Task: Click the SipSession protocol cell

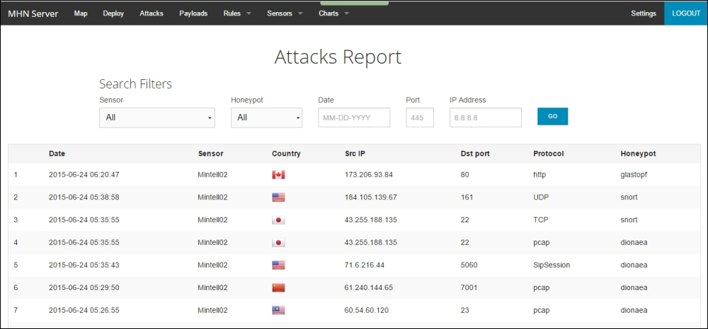Action: click(552, 265)
